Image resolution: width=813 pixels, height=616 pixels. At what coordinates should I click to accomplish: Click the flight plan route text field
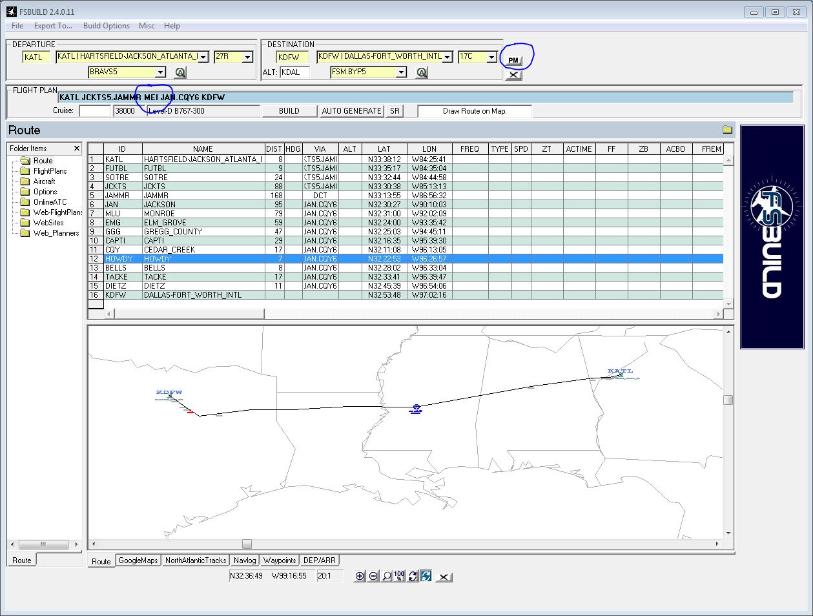coord(425,98)
